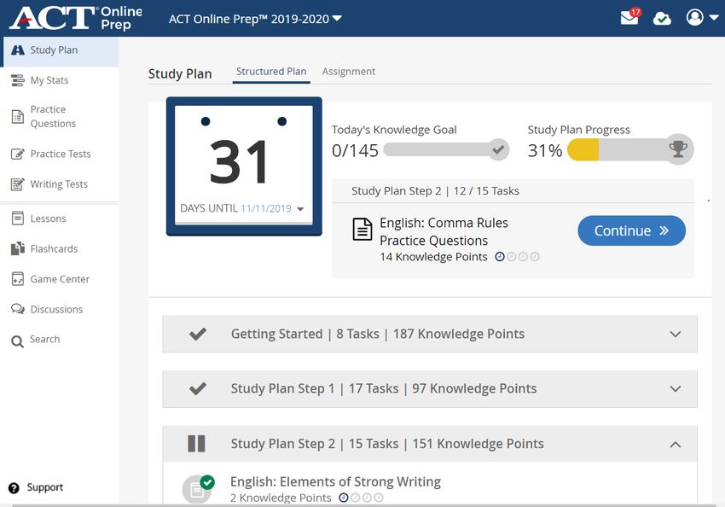Click the Study Plan Step 2 header text
This screenshot has height=507, width=725.
[x=387, y=444]
